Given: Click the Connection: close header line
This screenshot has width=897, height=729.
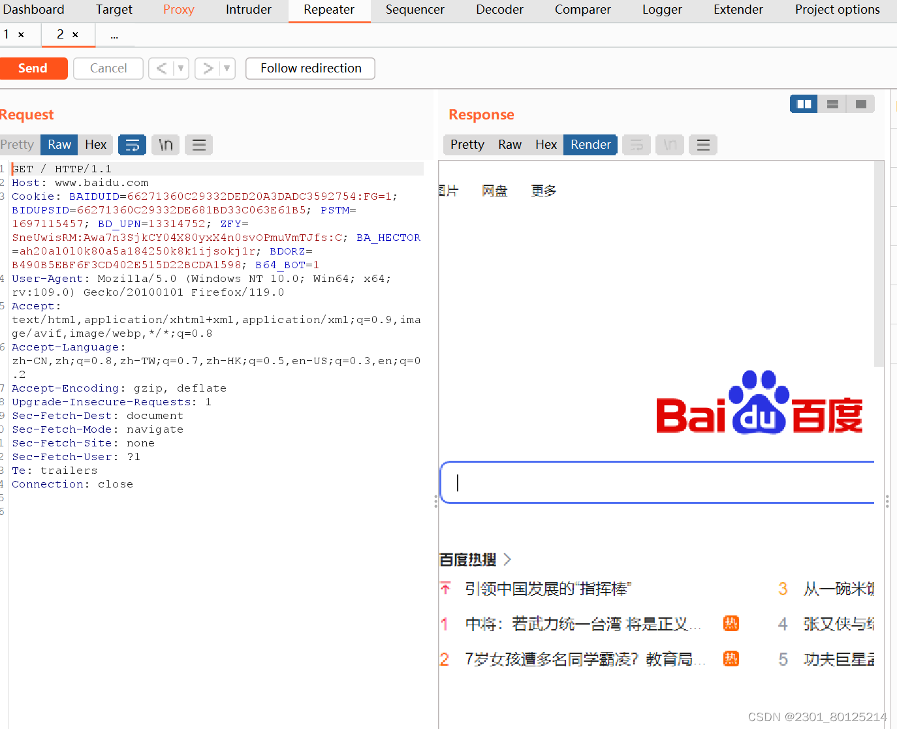Looking at the screenshot, I should (72, 484).
